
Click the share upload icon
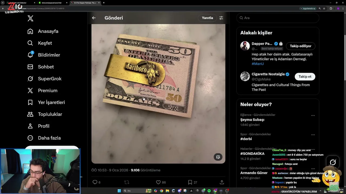pyautogui.click(x=222, y=182)
